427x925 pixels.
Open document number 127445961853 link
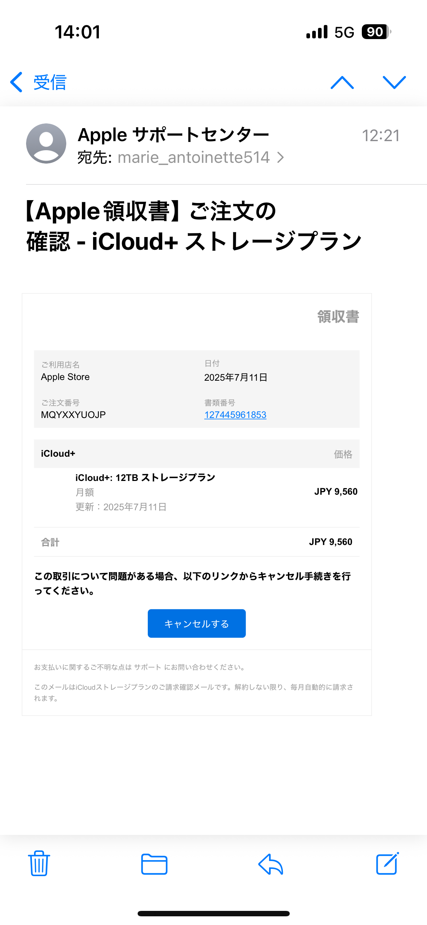point(235,415)
